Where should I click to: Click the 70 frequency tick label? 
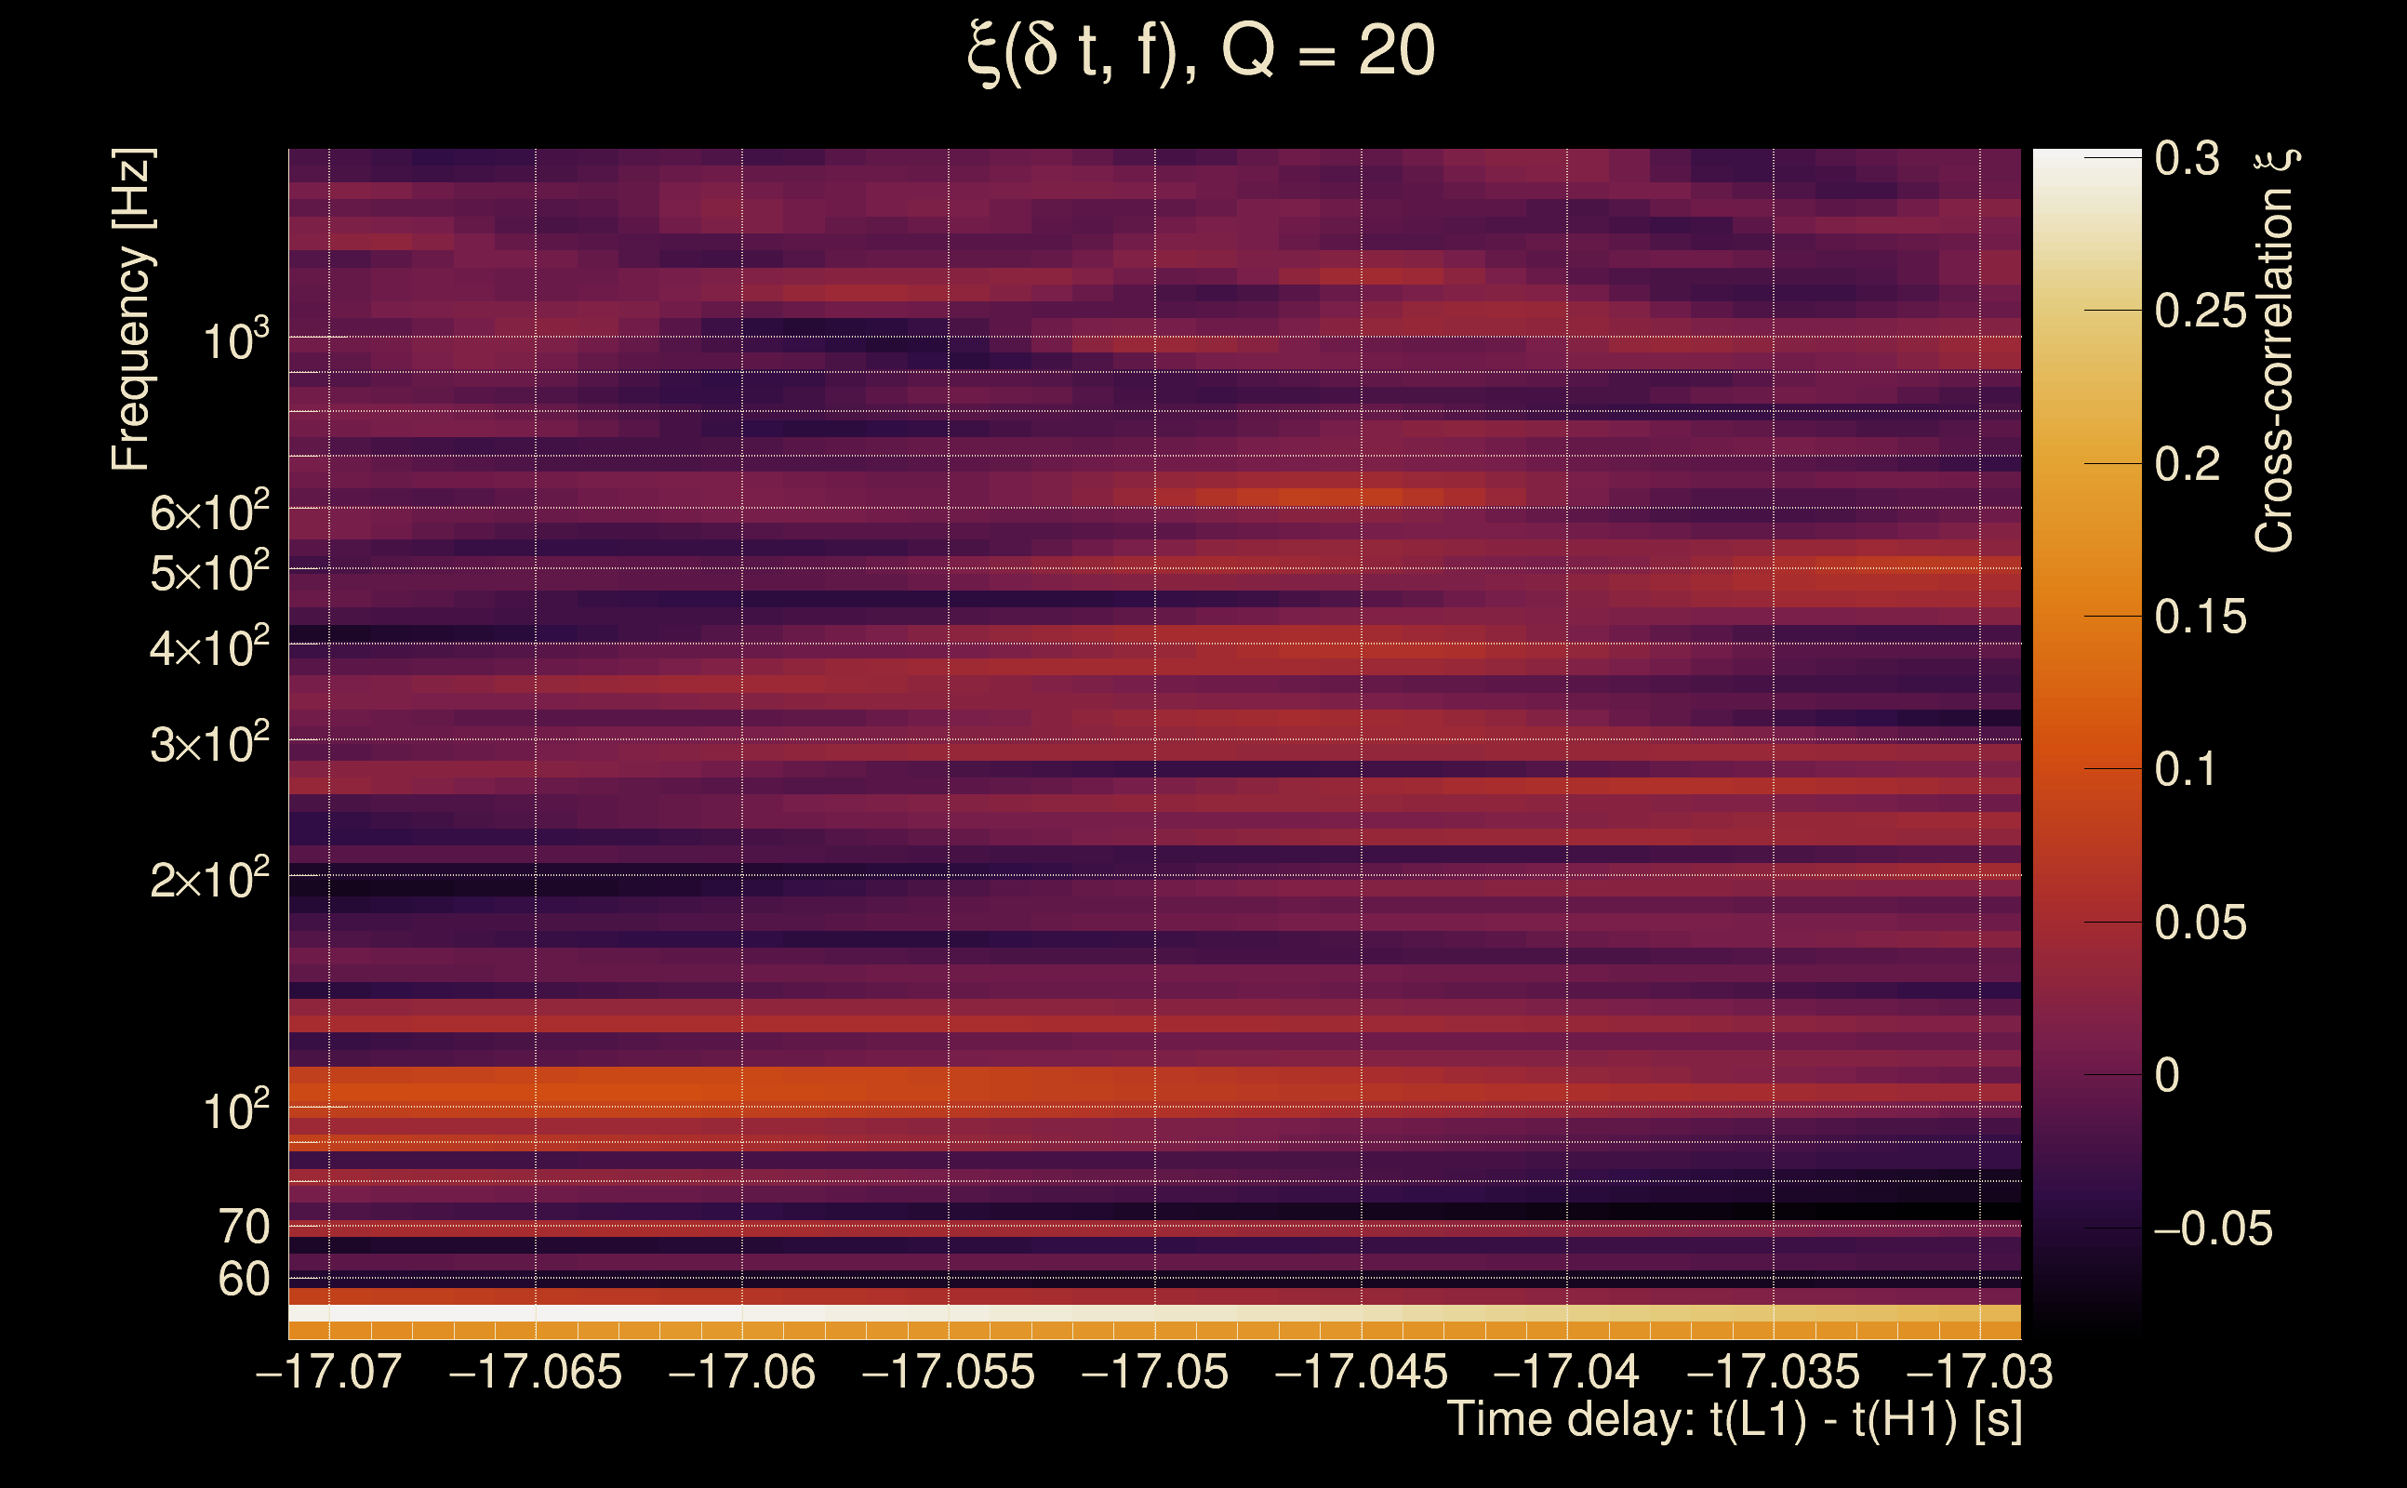(x=243, y=1228)
